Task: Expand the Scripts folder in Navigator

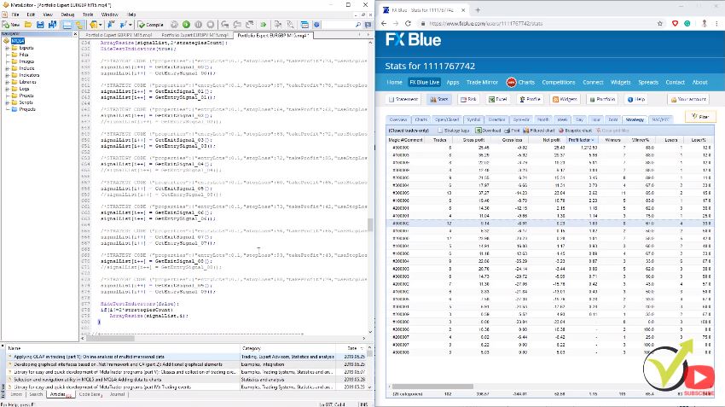Action: tap(8, 102)
